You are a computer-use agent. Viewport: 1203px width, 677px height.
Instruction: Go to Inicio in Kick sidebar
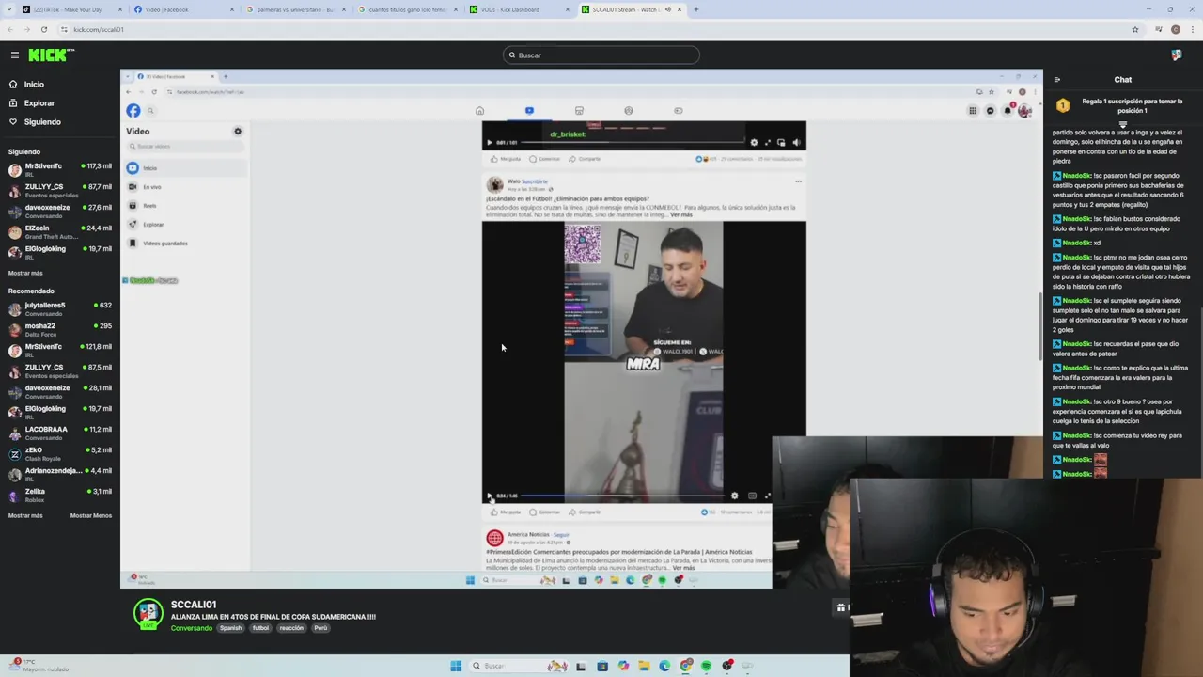(x=34, y=85)
